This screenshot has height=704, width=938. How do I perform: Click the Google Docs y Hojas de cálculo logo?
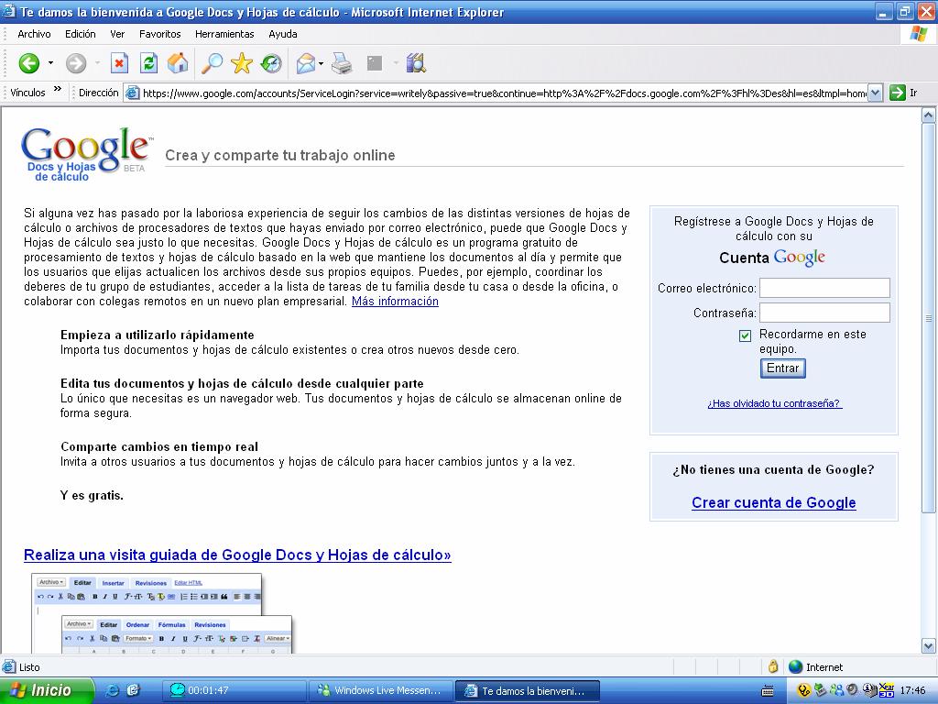pos(85,154)
